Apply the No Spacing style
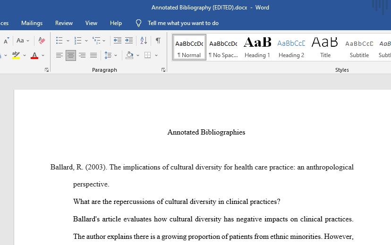This screenshot has width=391, height=245. tap(223, 48)
